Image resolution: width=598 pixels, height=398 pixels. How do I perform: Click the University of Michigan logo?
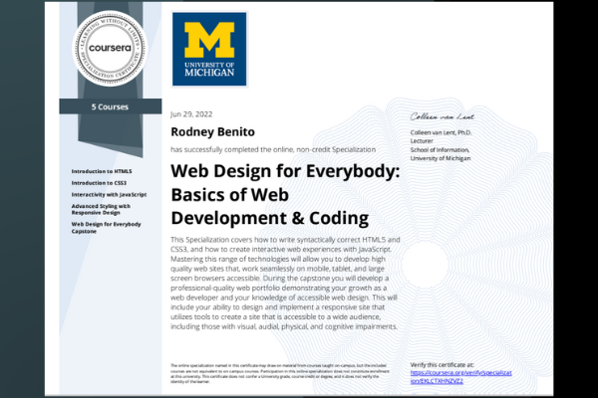[209, 48]
